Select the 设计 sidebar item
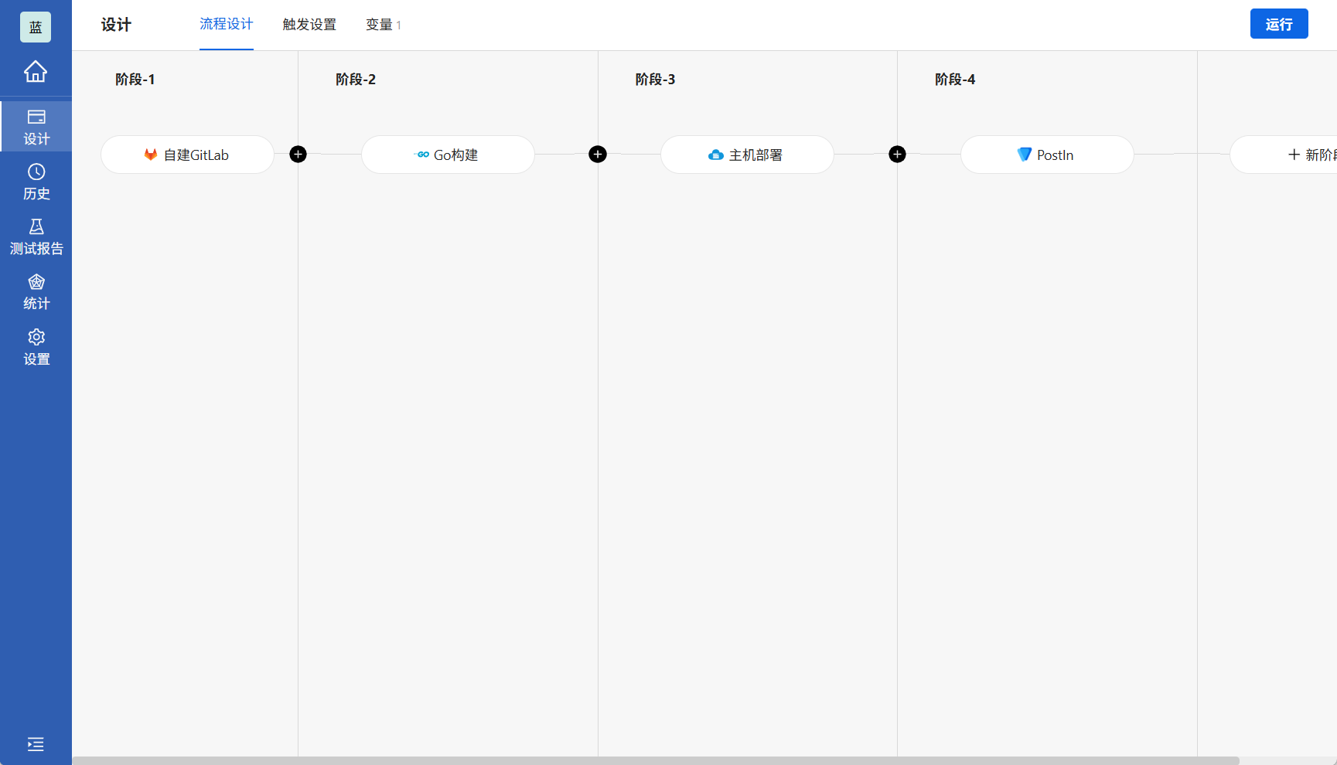 [x=36, y=127]
